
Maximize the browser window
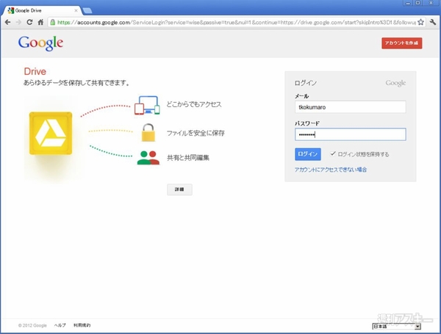tap(418, 3)
